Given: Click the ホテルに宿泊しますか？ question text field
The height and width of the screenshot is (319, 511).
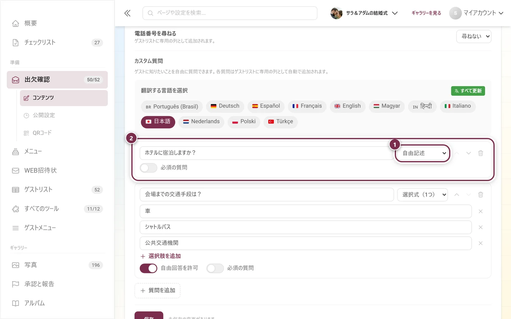Looking at the screenshot, I should (267, 153).
